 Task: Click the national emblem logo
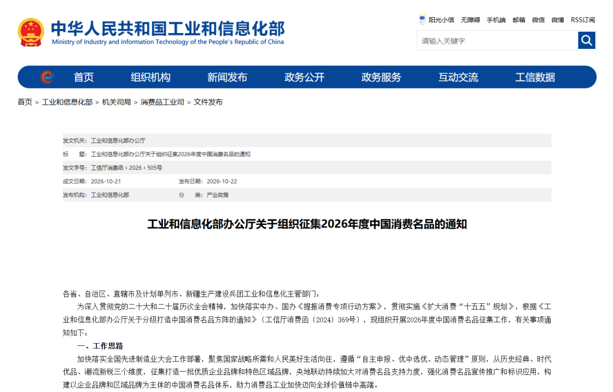point(31,32)
